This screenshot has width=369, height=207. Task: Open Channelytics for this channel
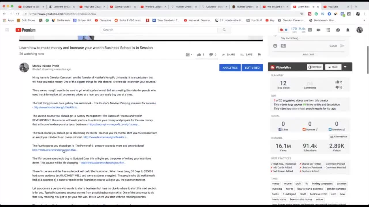(x=339, y=137)
